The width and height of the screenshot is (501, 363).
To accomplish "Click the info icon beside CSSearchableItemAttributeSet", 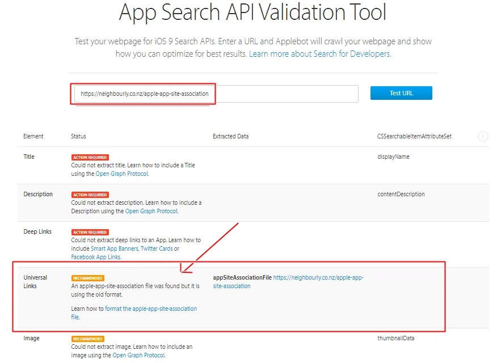I will pyautogui.click(x=483, y=137).
